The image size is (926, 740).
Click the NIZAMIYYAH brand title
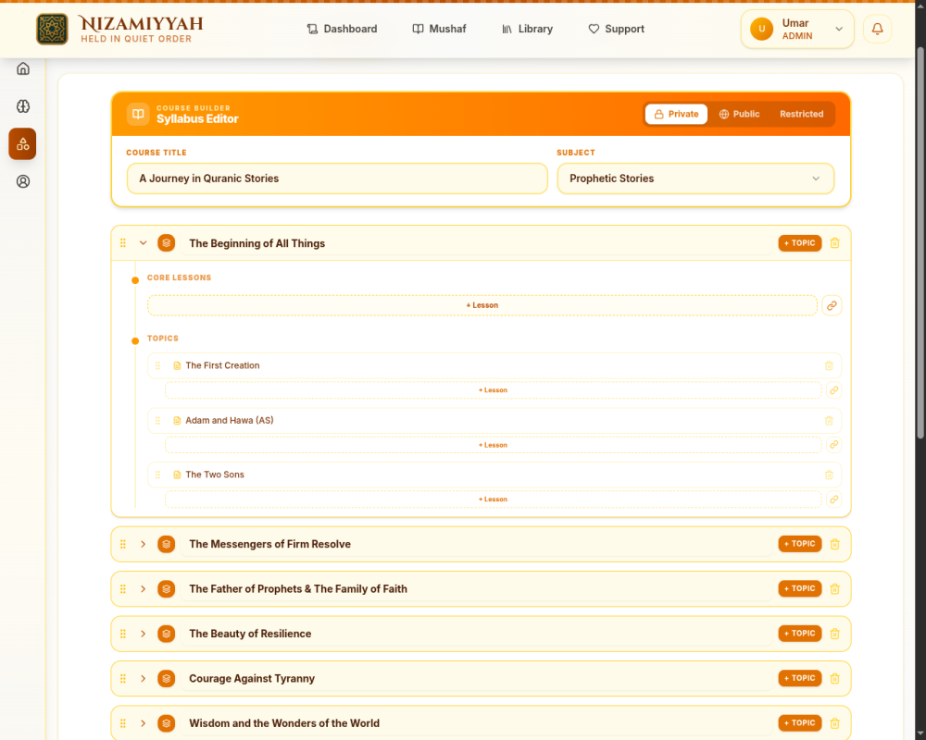coord(141,24)
